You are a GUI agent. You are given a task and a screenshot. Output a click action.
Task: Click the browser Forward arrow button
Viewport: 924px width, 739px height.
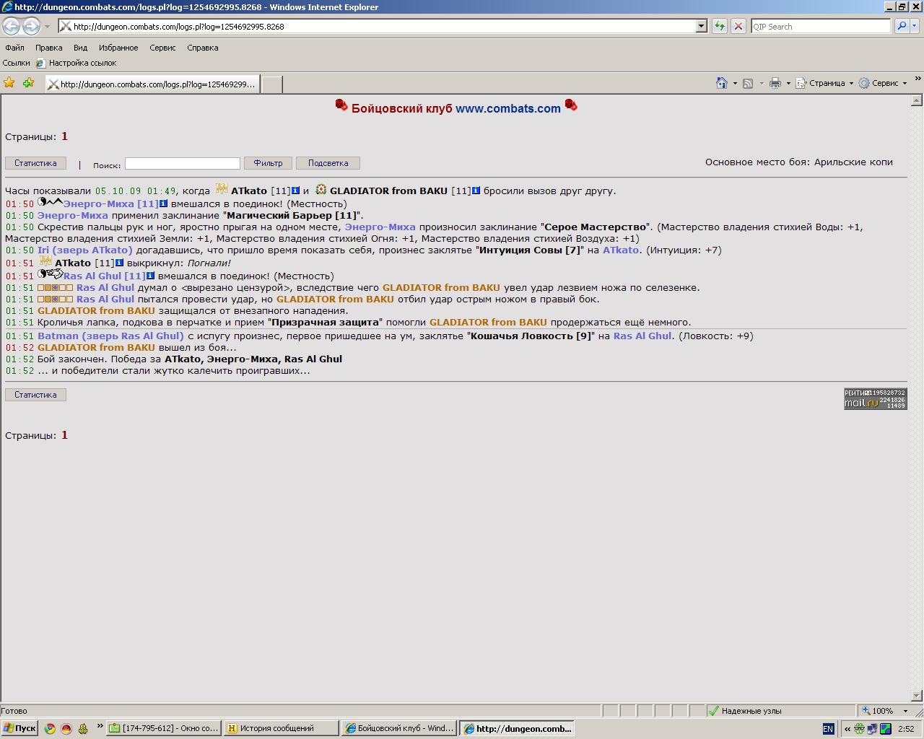pyautogui.click(x=31, y=26)
